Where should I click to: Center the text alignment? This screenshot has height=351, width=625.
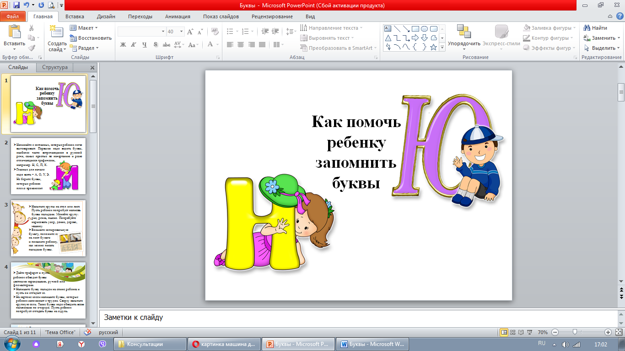(x=241, y=45)
